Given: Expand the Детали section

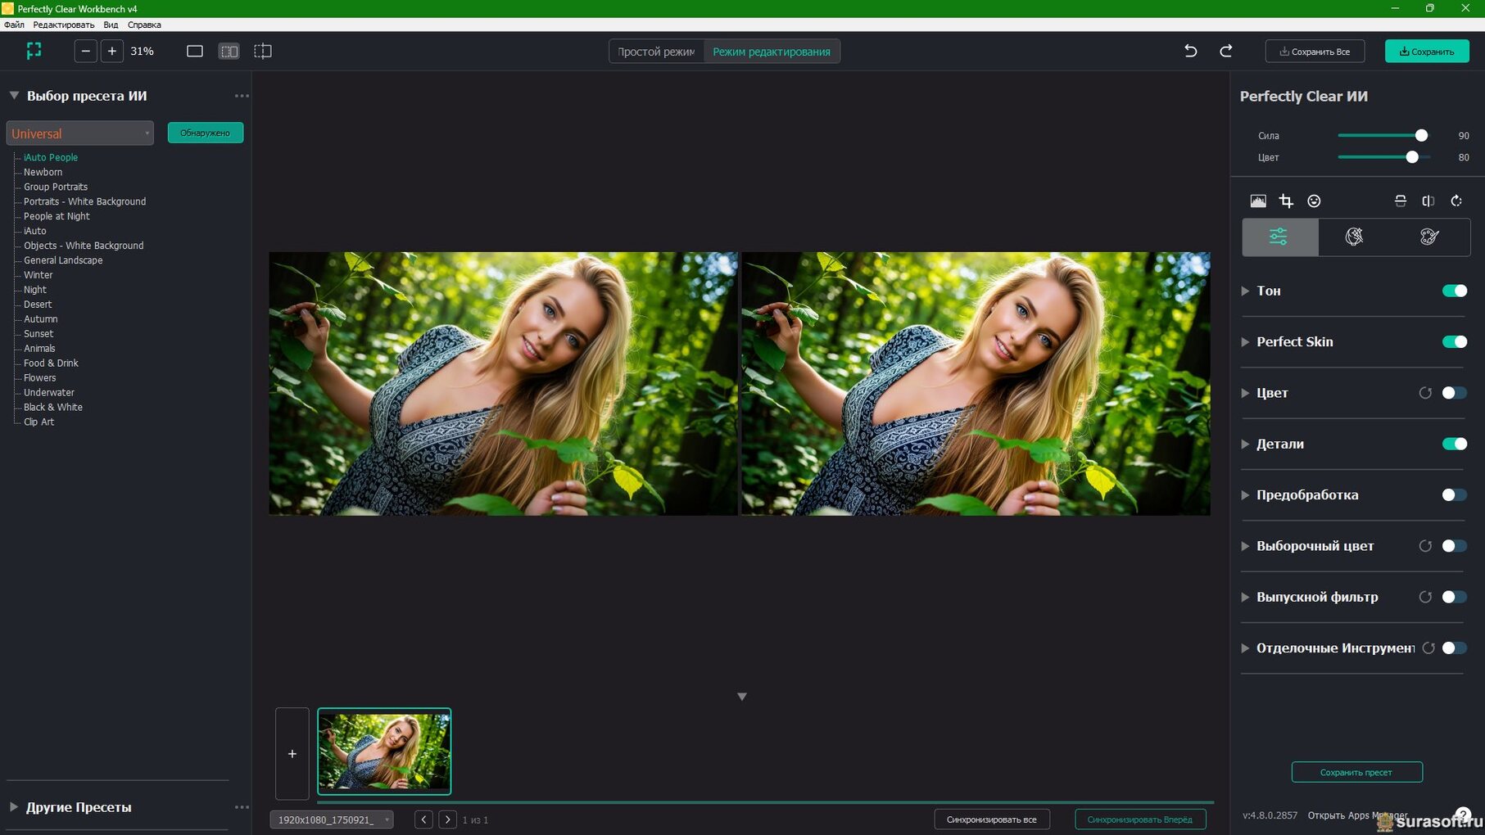Looking at the screenshot, I should [x=1245, y=445].
